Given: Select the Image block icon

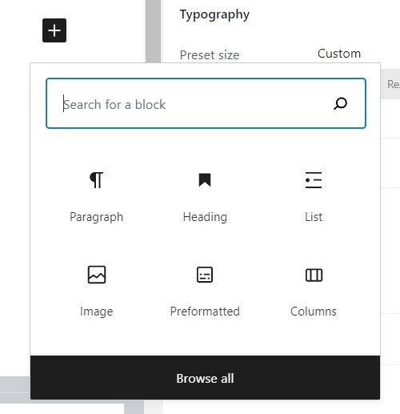Looking at the screenshot, I should click(97, 275).
